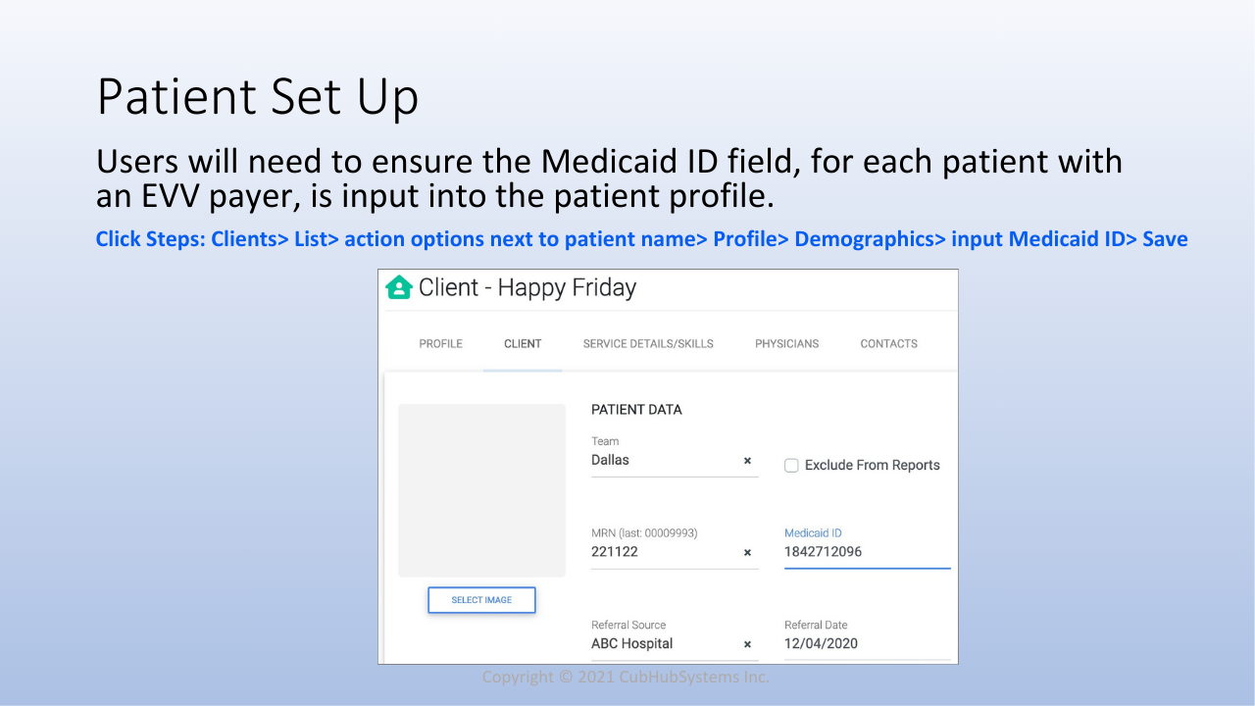The width and height of the screenshot is (1255, 706).
Task: Click the PATIENT DATA section heading
Action: pos(636,410)
